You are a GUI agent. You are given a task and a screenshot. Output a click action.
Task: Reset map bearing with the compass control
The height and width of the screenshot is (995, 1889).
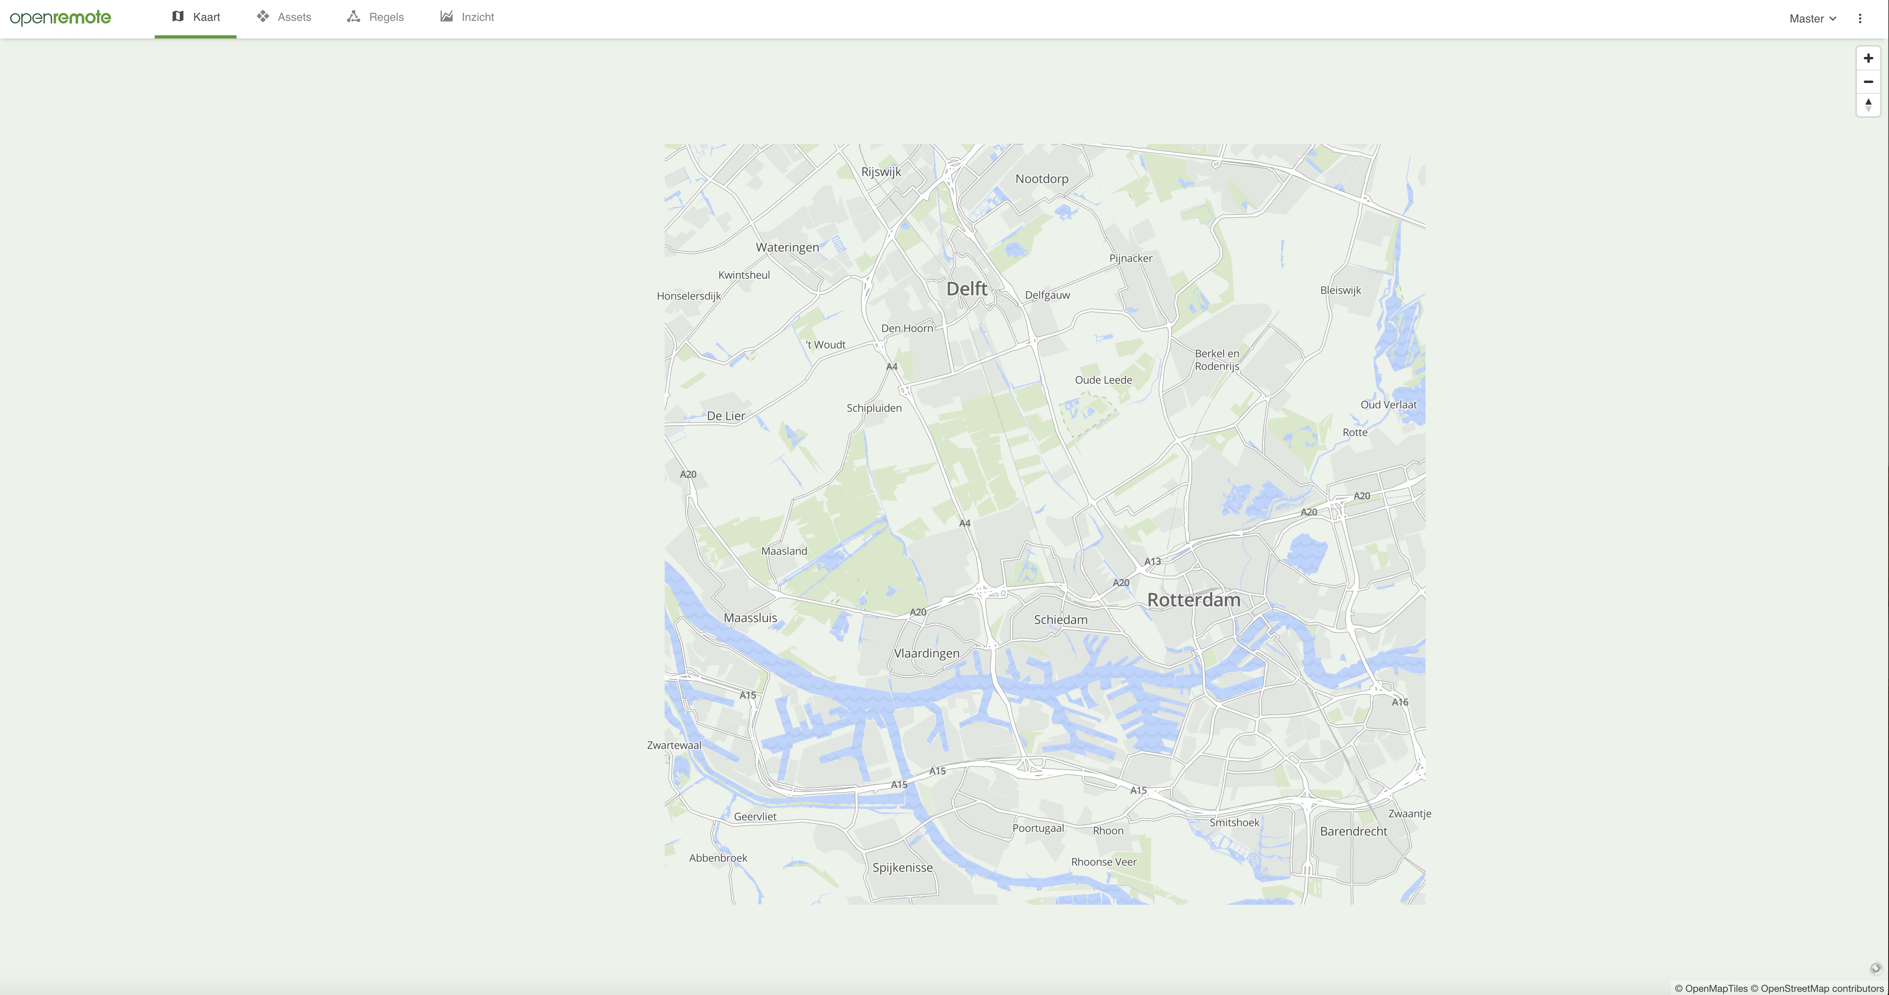point(1867,105)
